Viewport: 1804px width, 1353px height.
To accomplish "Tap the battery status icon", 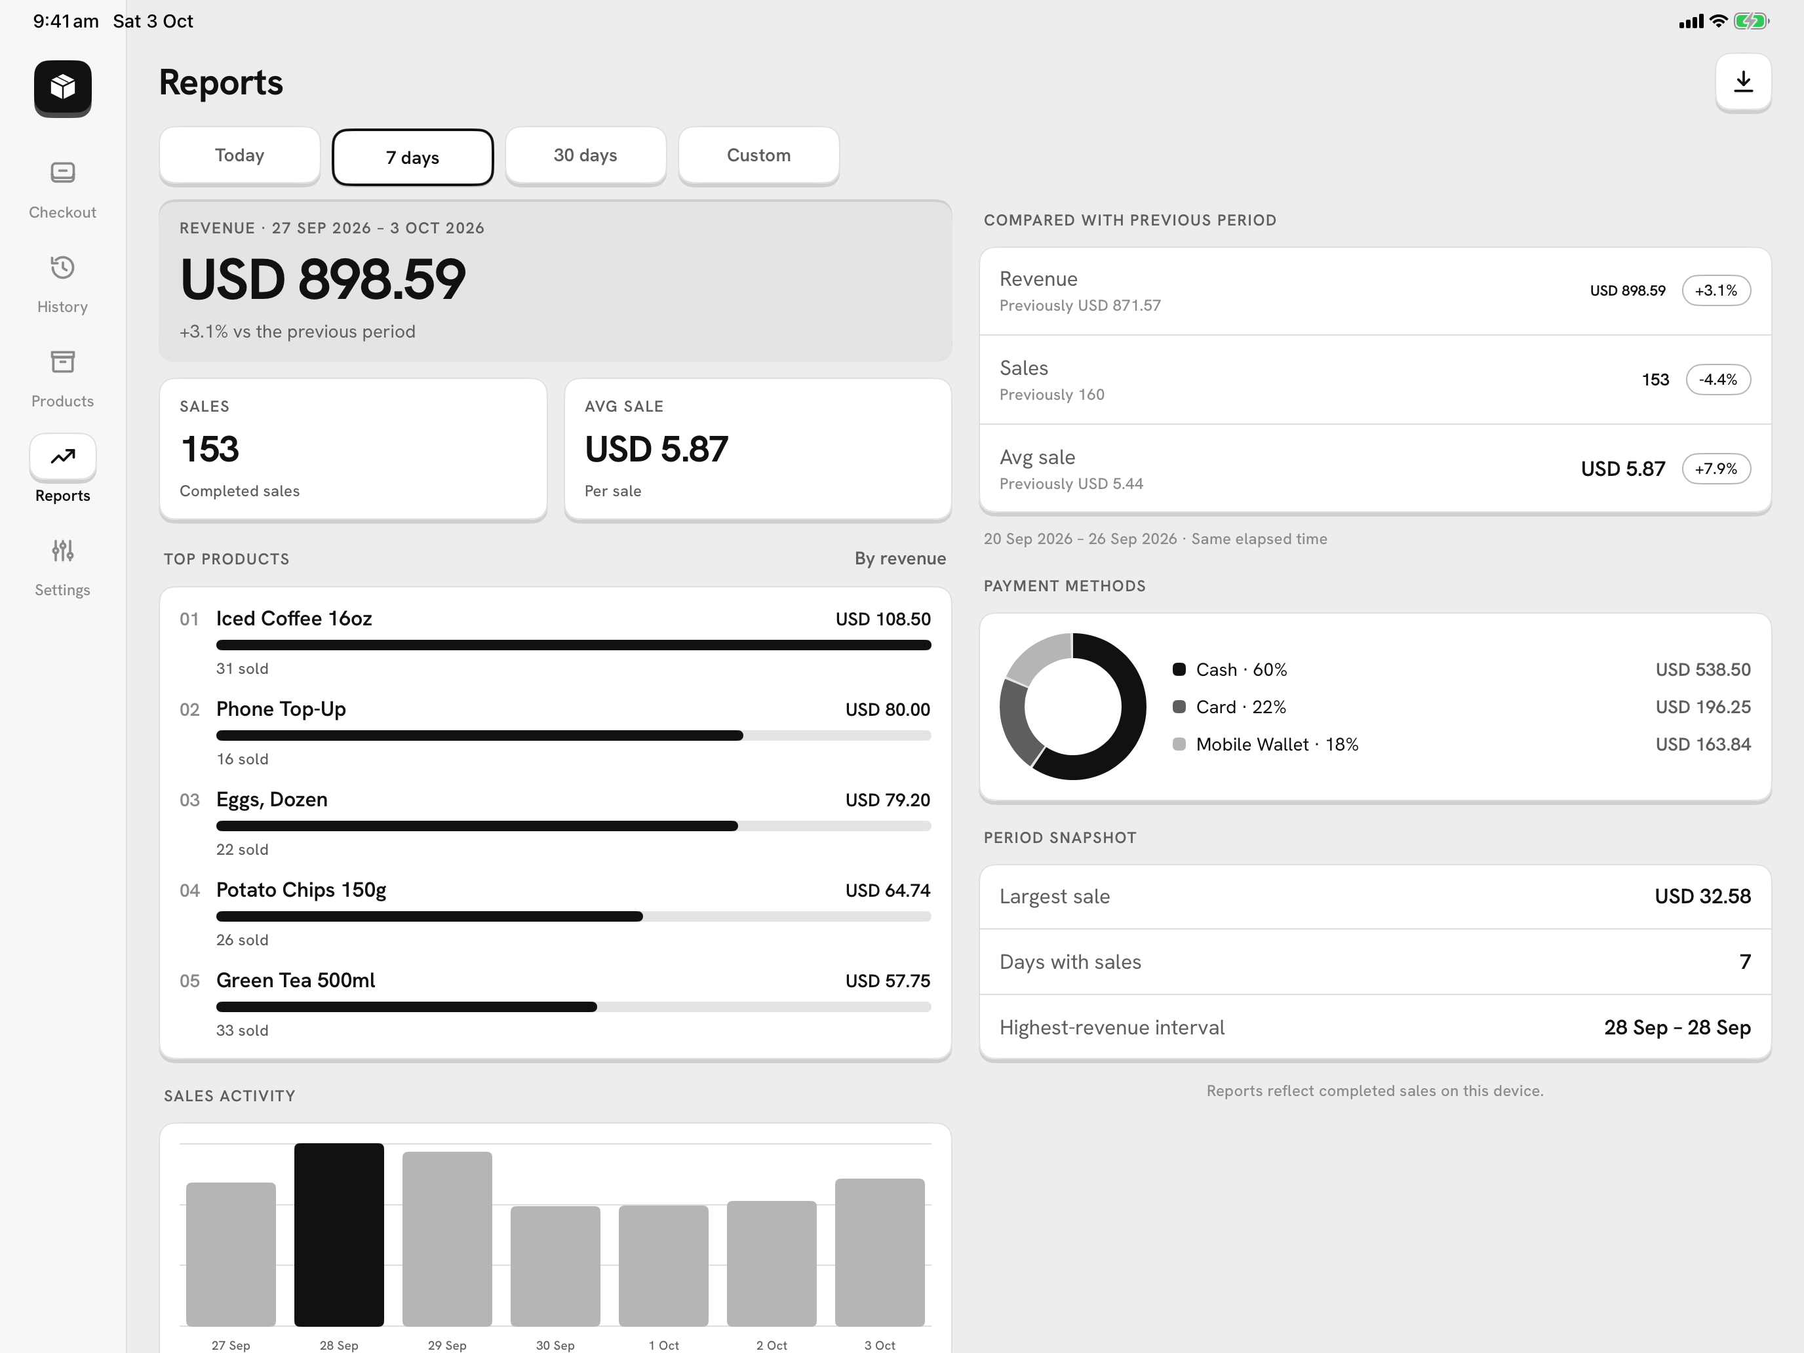I will coord(1751,21).
